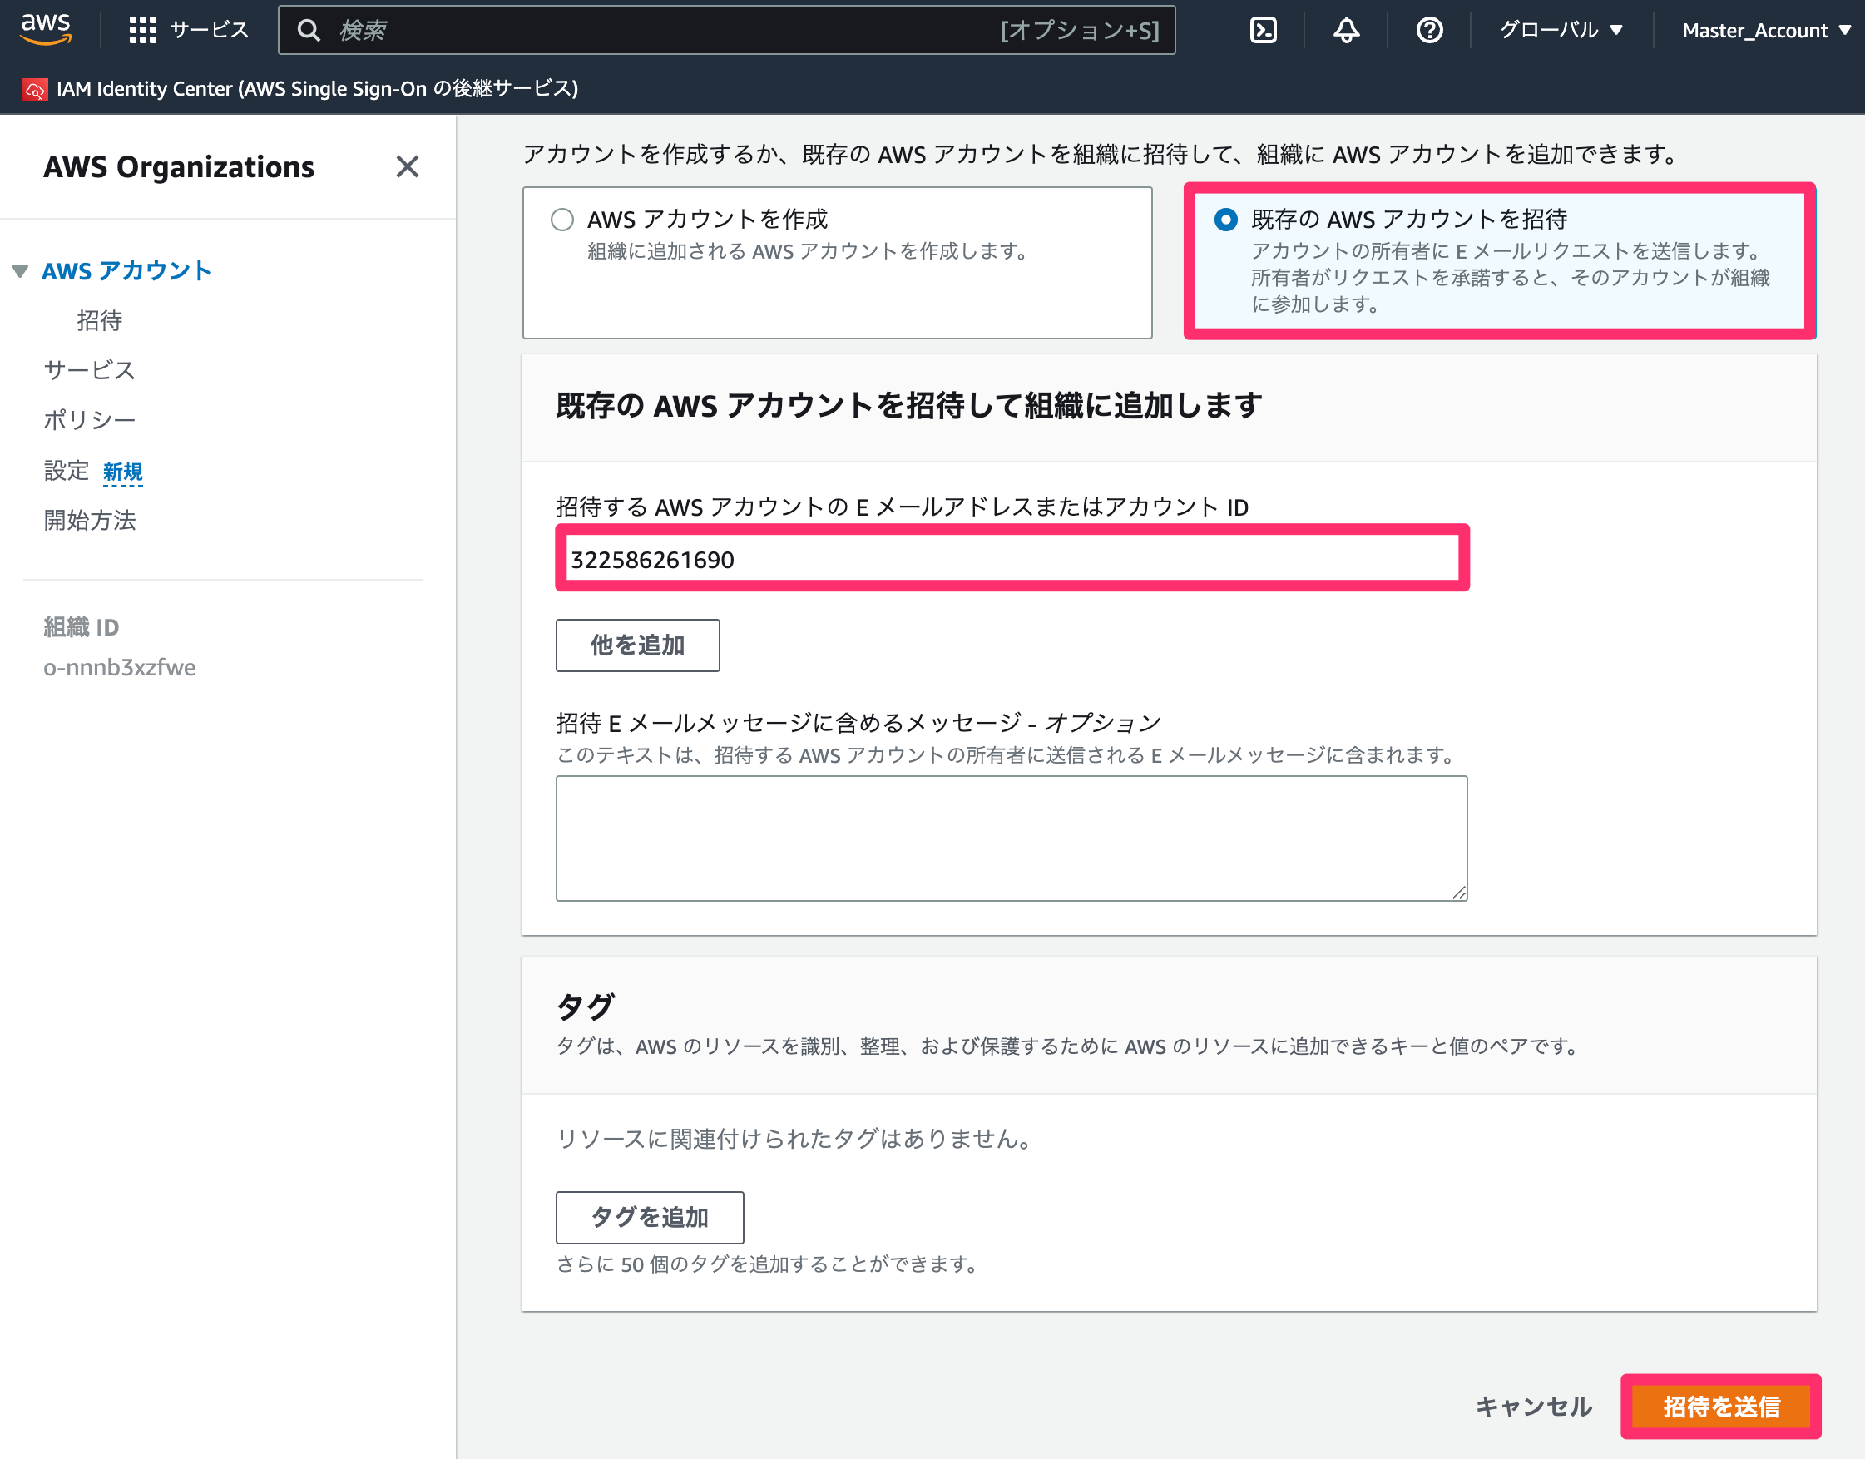Expand the グローバル region dropdown
This screenshot has height=1459, width=1865.
pos(1561,30)
